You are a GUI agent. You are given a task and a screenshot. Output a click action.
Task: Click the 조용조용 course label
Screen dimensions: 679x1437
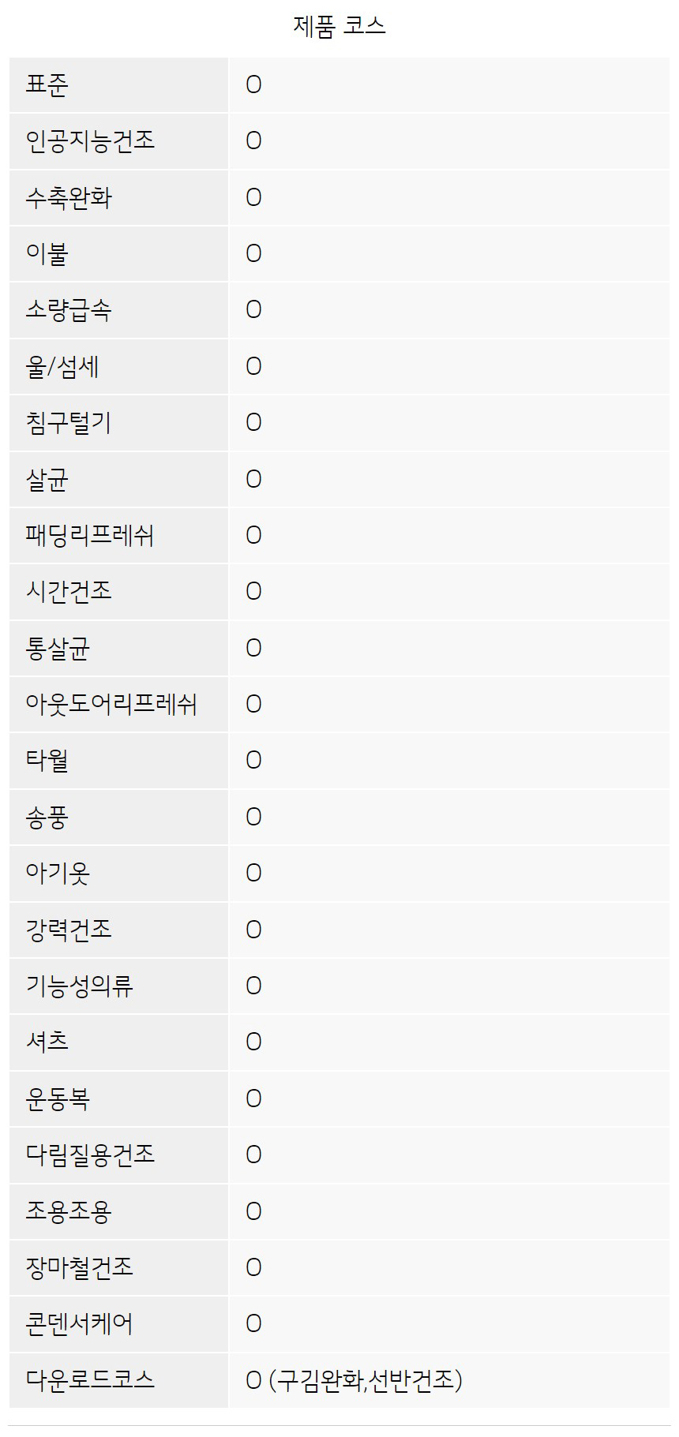tap(69, 1211)
